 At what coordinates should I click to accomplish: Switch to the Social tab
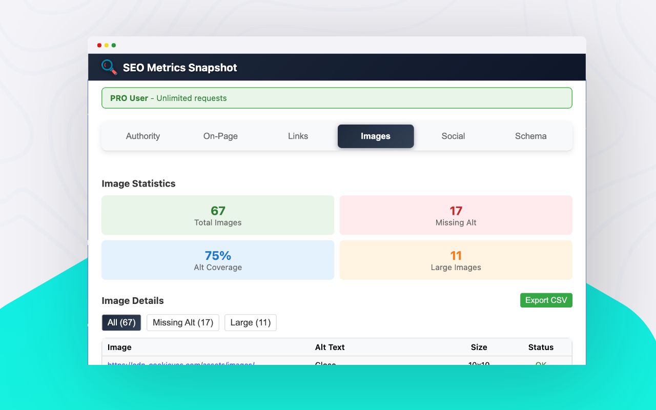tap(453, 136)
